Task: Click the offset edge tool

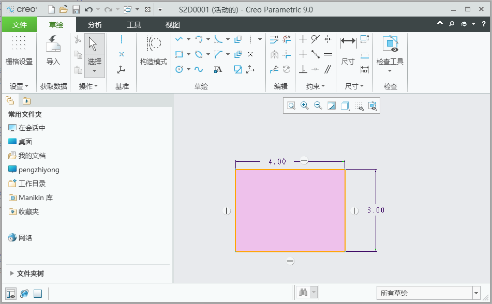Action: 238,39
